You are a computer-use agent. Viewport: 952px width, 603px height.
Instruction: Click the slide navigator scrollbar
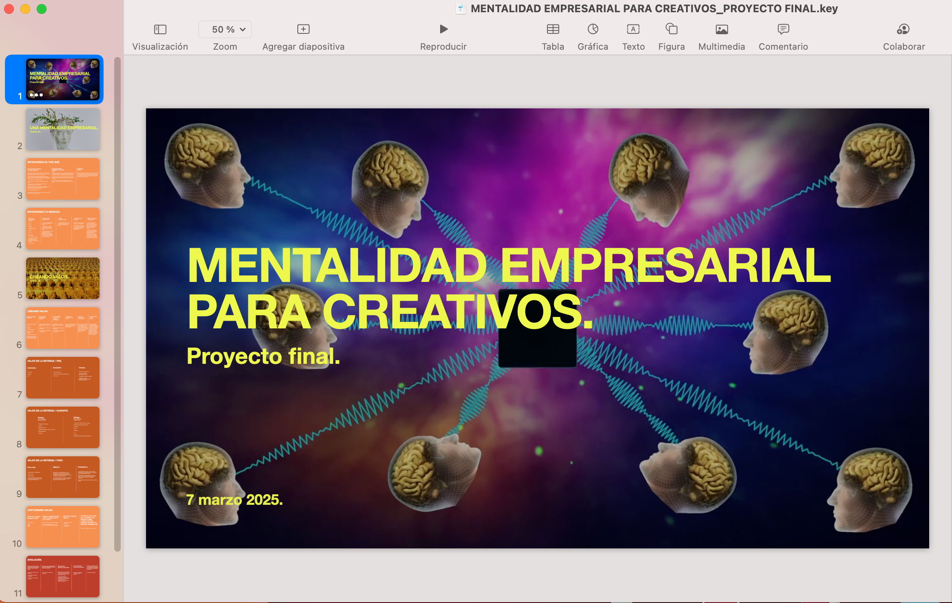point(117,304)
